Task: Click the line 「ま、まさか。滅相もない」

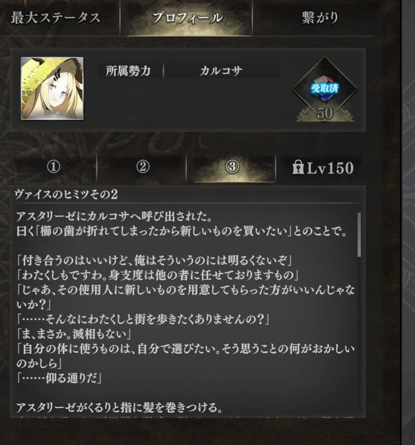Action: [74, 334]
